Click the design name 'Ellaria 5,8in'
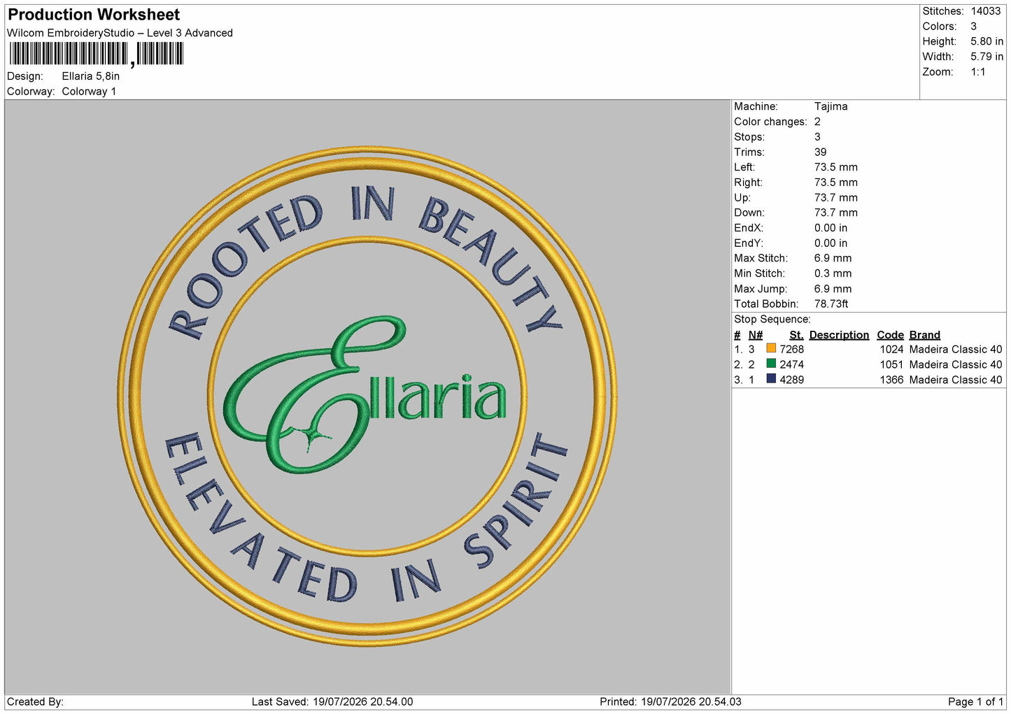 pyautogui.click(x=90, y=76)
